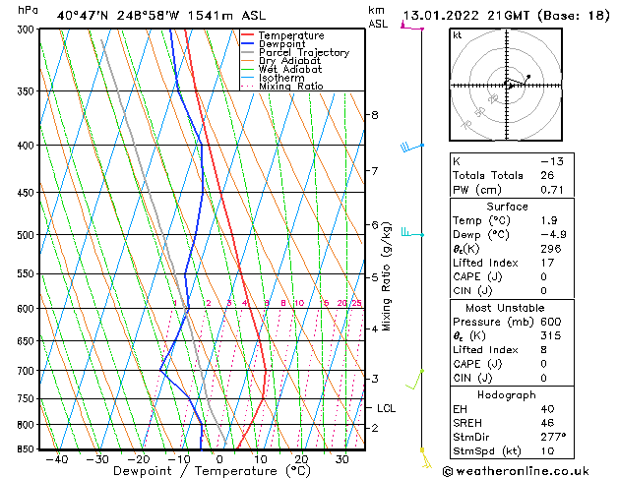Click the cyan wind barb at 500 hPa
This screenshot has width=619, height=478.
point(412,232)
